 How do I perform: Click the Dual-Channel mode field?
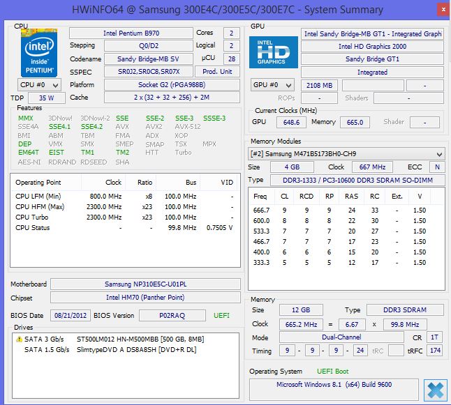click(x=341, y=337)
